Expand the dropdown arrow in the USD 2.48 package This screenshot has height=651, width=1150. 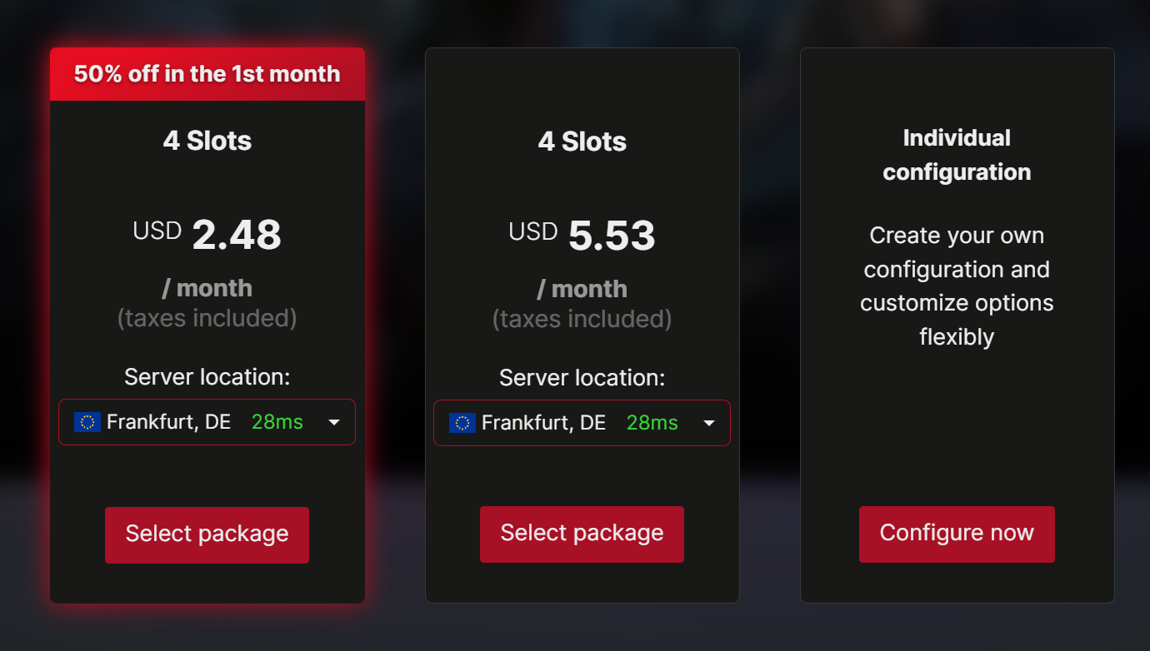pyautogui.click(x=334, y=422)
